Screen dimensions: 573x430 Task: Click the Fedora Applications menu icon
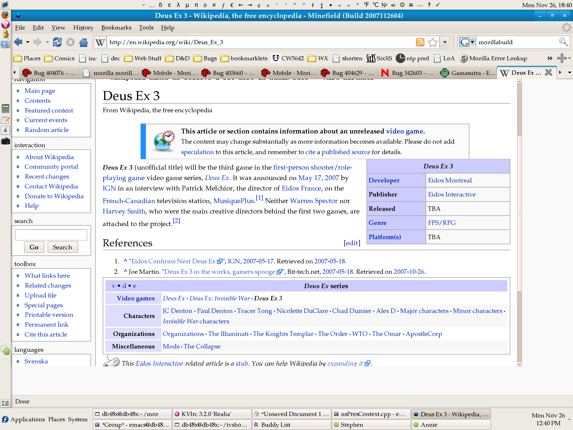[5, 419]
